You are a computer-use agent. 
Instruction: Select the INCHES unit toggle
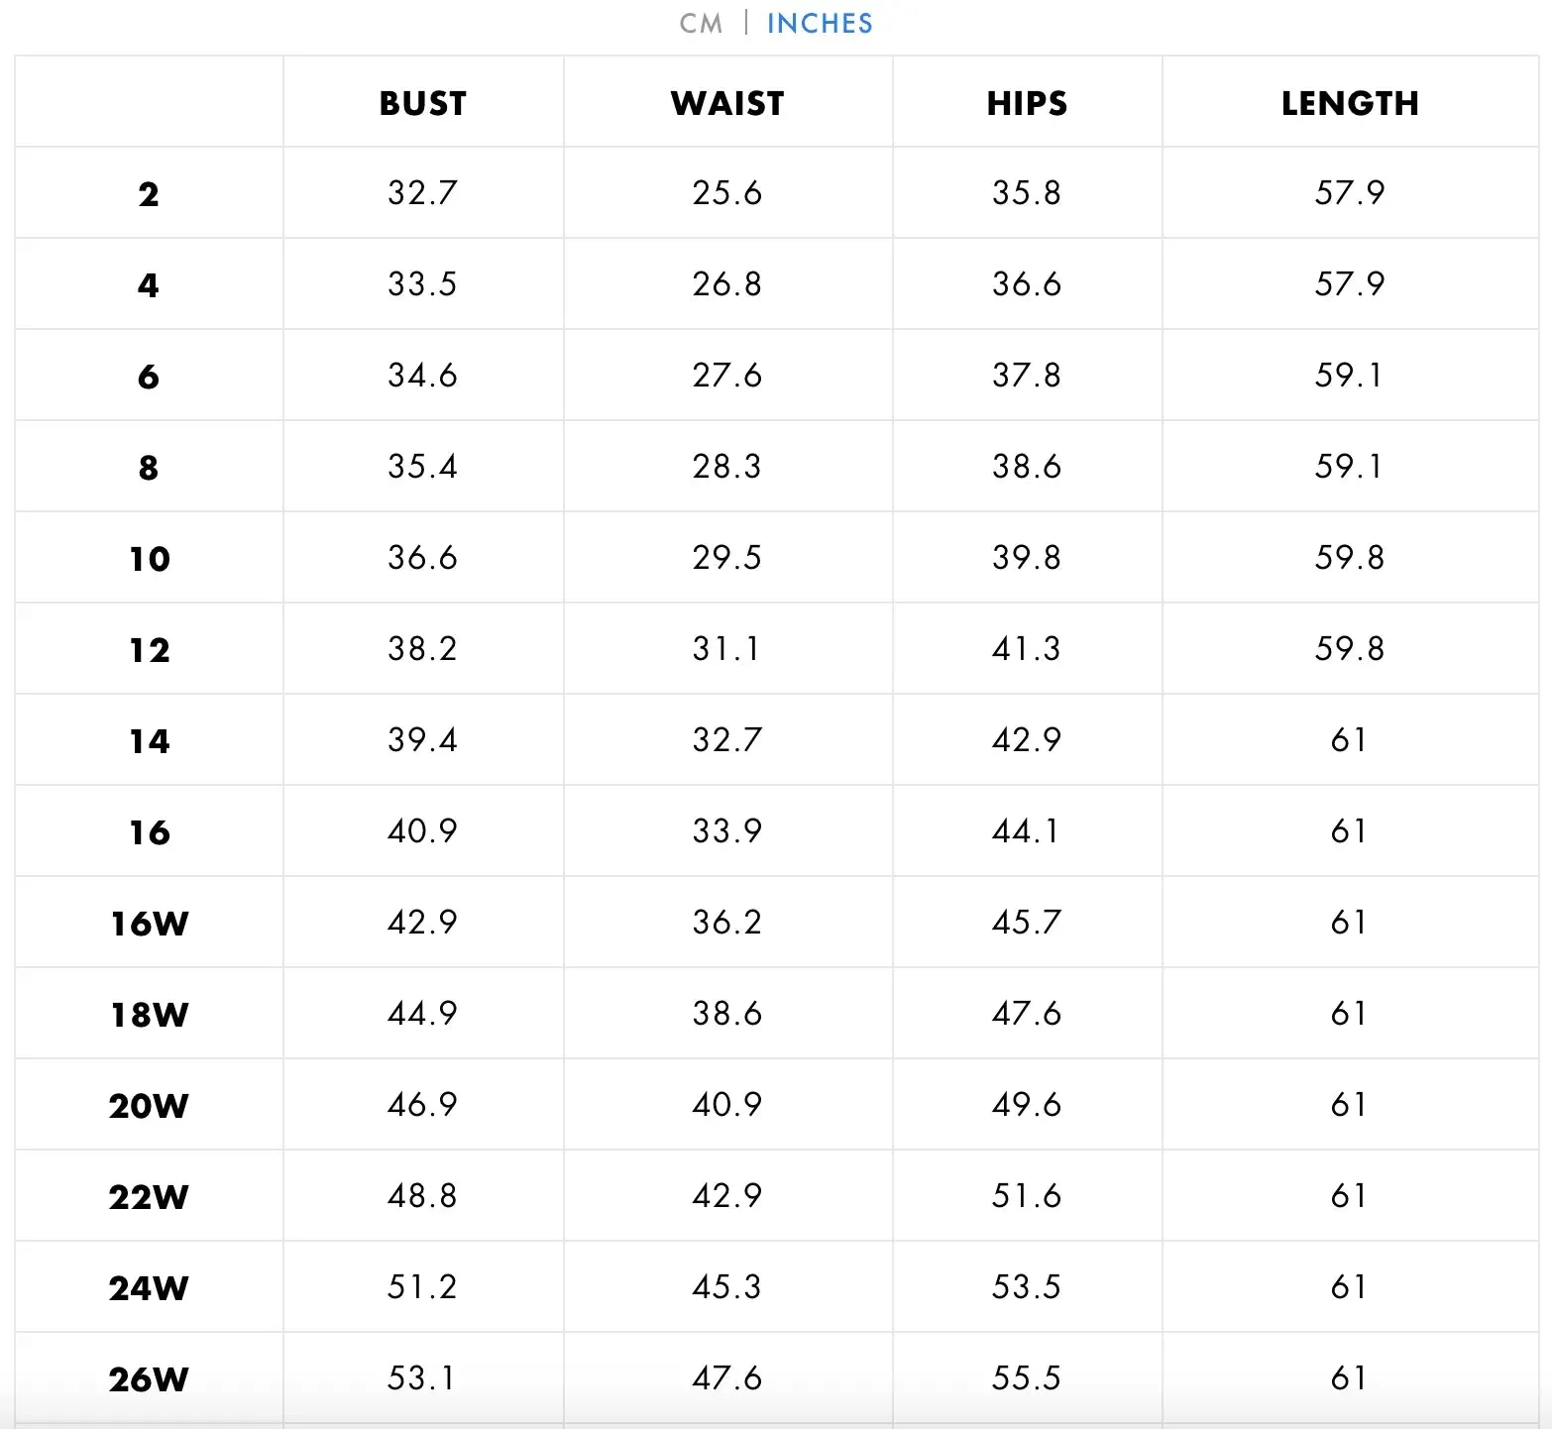(x=820, y=24)
